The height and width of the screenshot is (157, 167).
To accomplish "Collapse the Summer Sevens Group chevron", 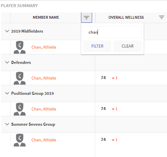I will point(7,124).
